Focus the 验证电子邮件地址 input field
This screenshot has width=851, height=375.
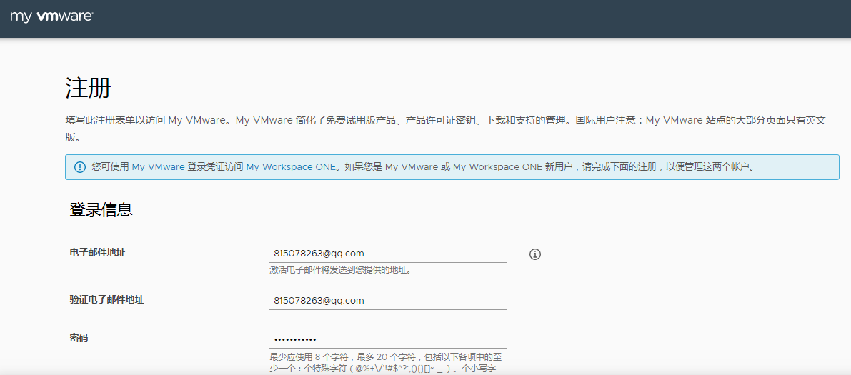388,301
